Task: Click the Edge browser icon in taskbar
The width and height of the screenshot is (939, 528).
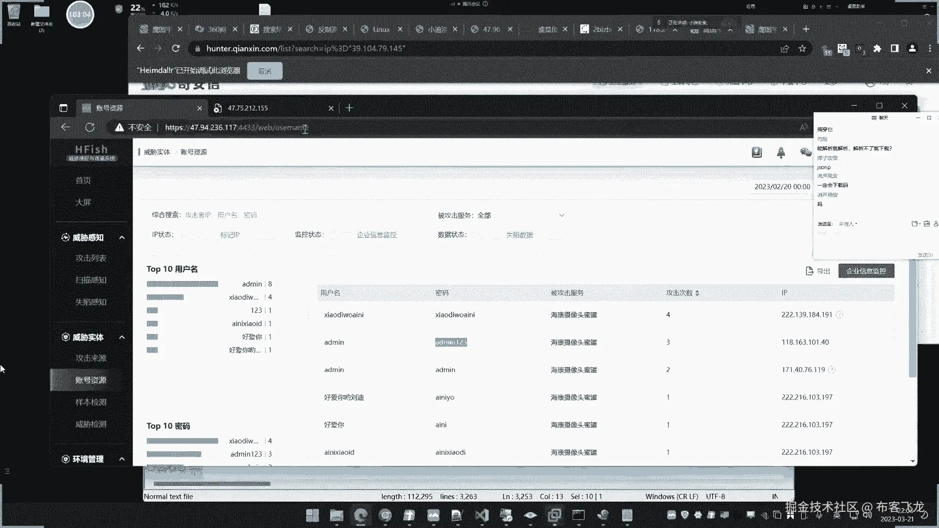Action: click(361, 515)
